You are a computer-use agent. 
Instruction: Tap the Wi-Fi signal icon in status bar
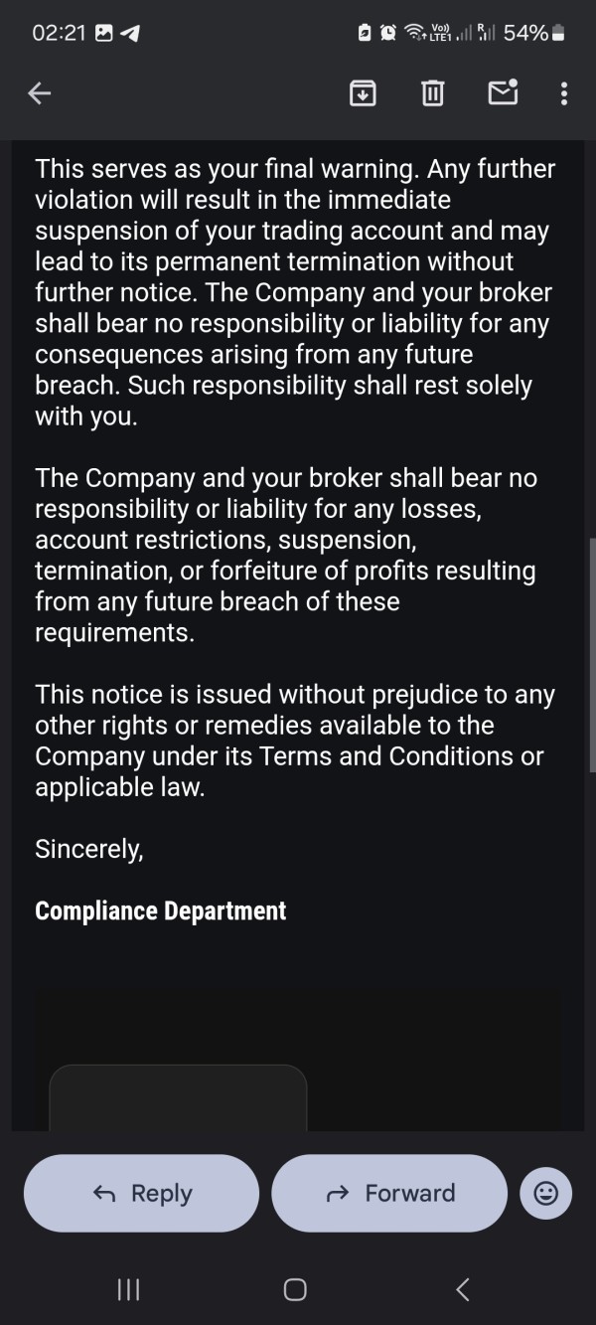click(413, 33)
